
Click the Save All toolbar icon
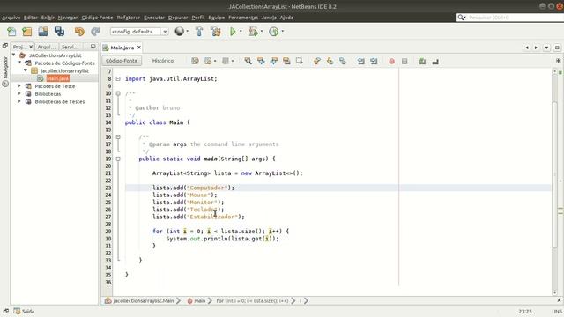[x=59, y=32]
